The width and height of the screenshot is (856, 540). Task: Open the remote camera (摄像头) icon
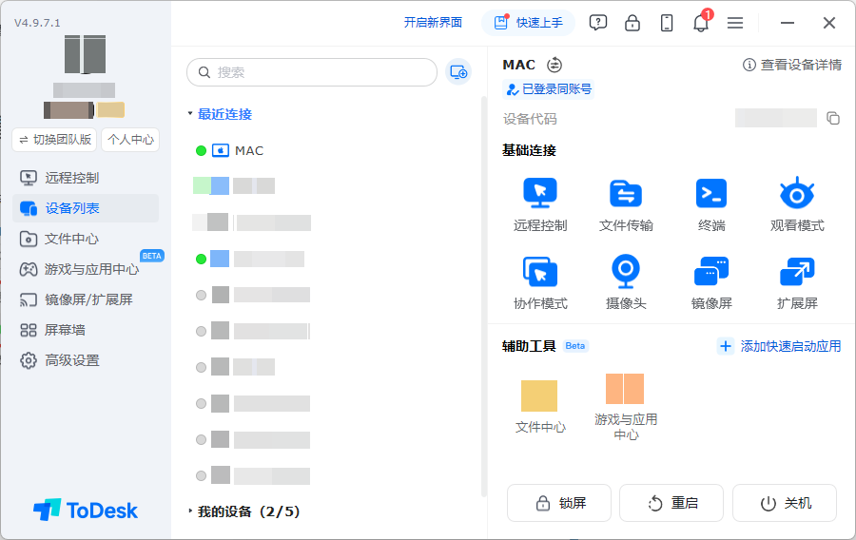[x=626, y=271]
